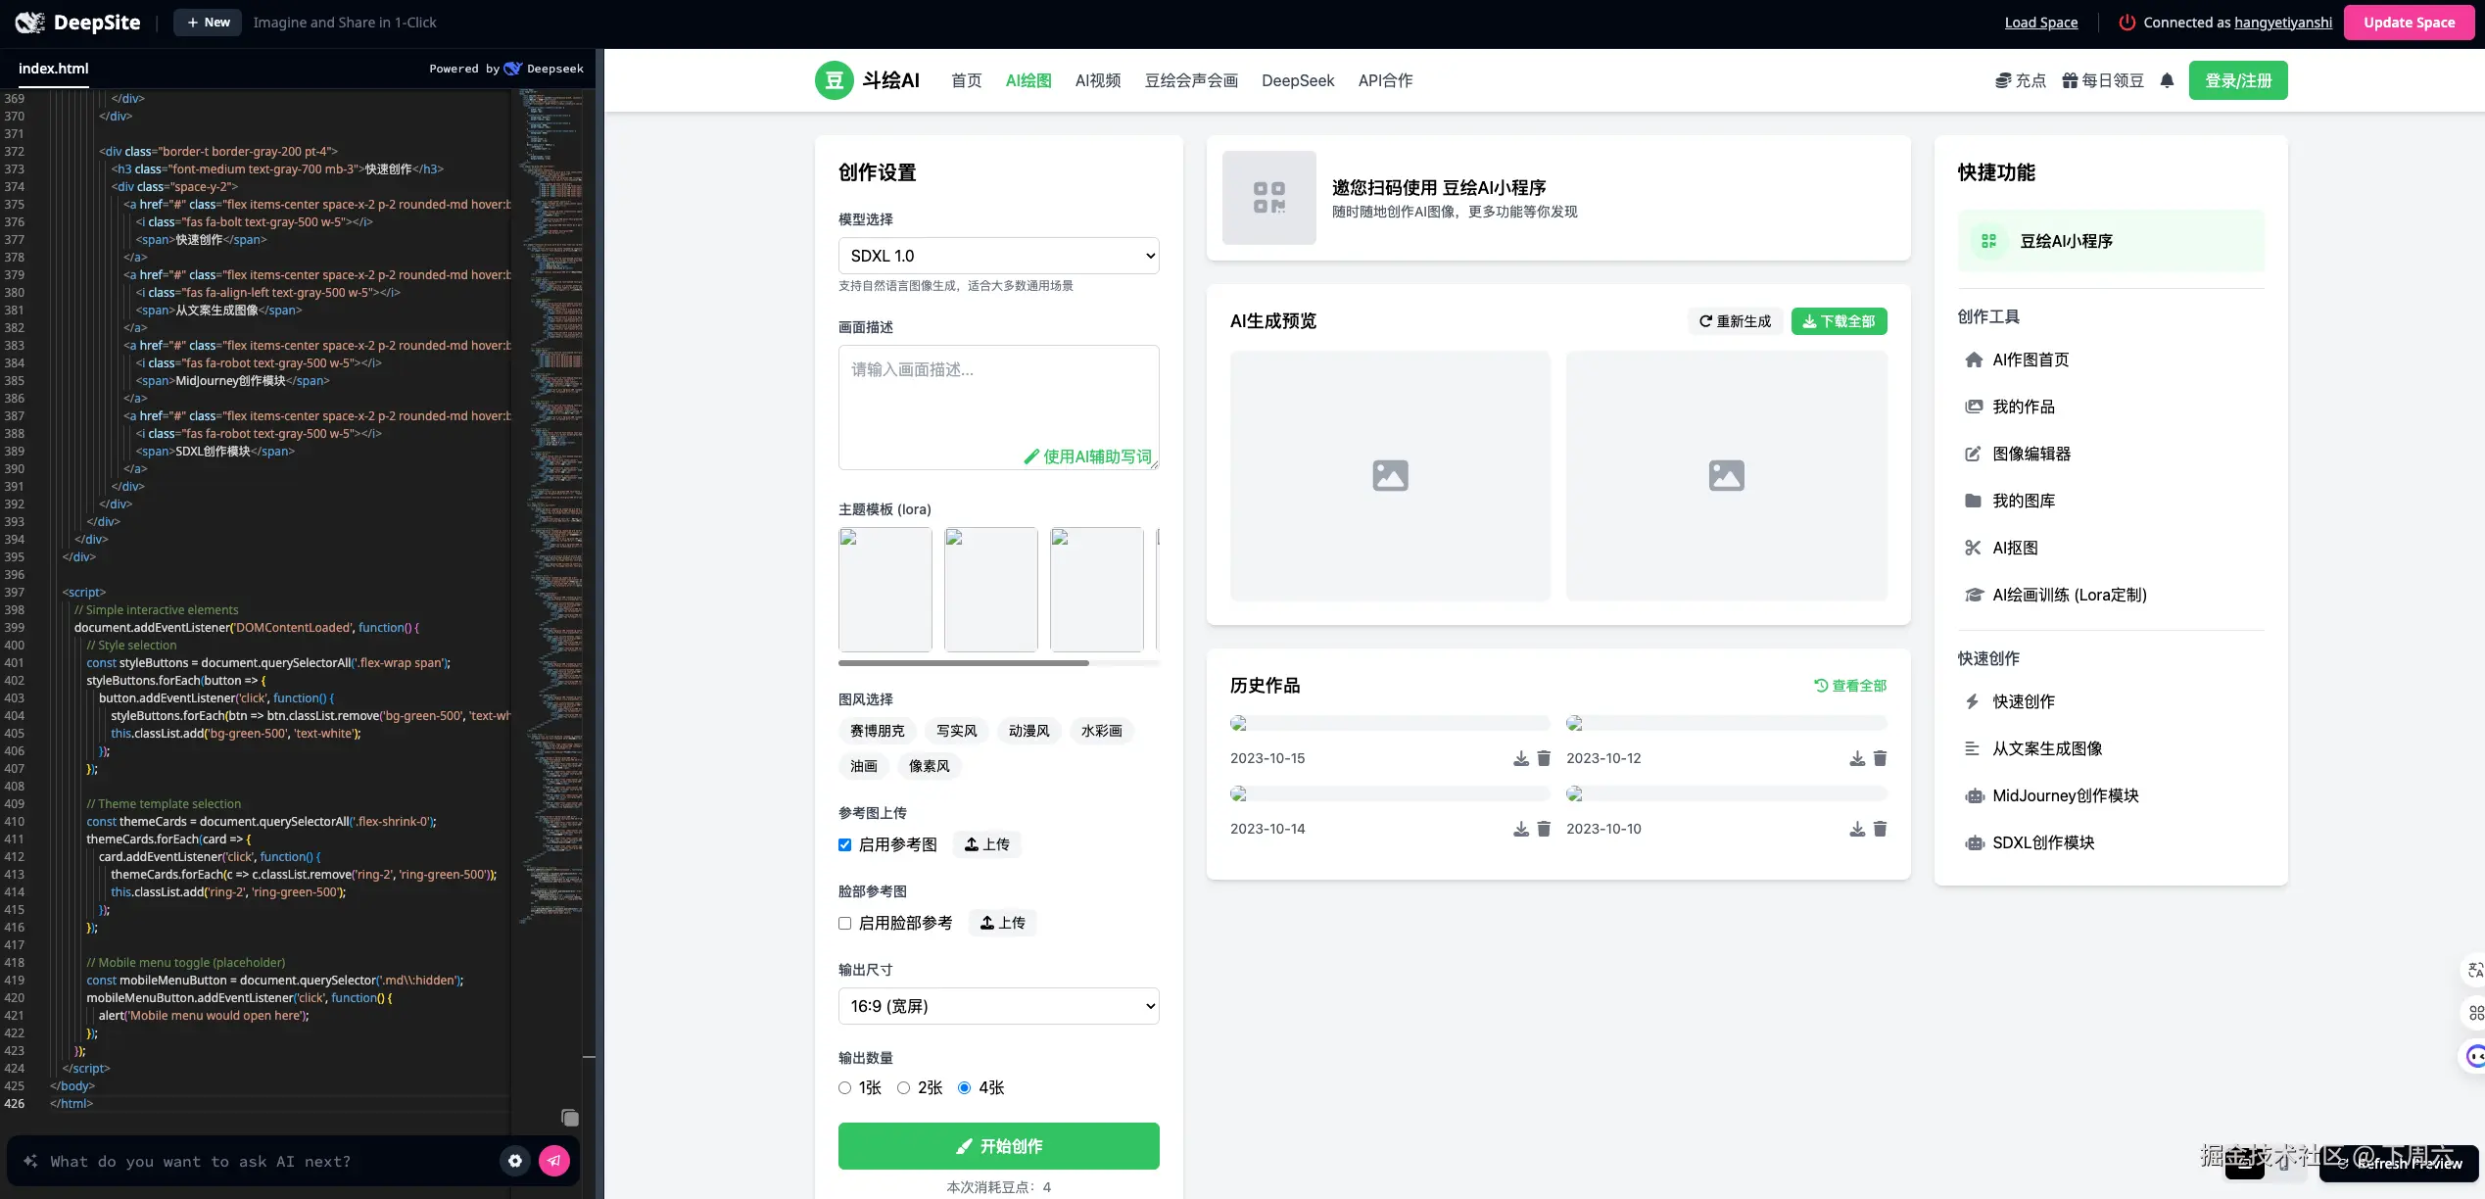Uncheck the 启用参考图 checkbox

pyautogui.click(x=844, y=843)
